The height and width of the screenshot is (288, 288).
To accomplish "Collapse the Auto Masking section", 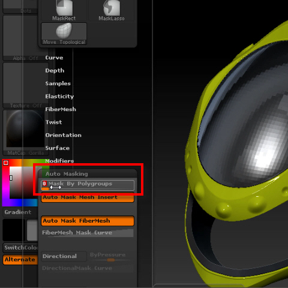I will (67, 174).
